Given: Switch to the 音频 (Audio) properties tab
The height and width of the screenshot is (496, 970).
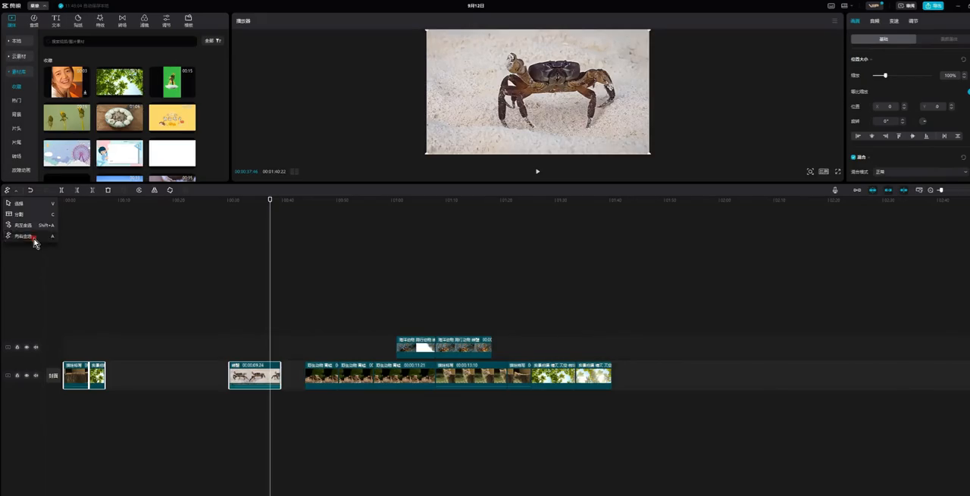Looking at the screenshot, I should (875, 21).
